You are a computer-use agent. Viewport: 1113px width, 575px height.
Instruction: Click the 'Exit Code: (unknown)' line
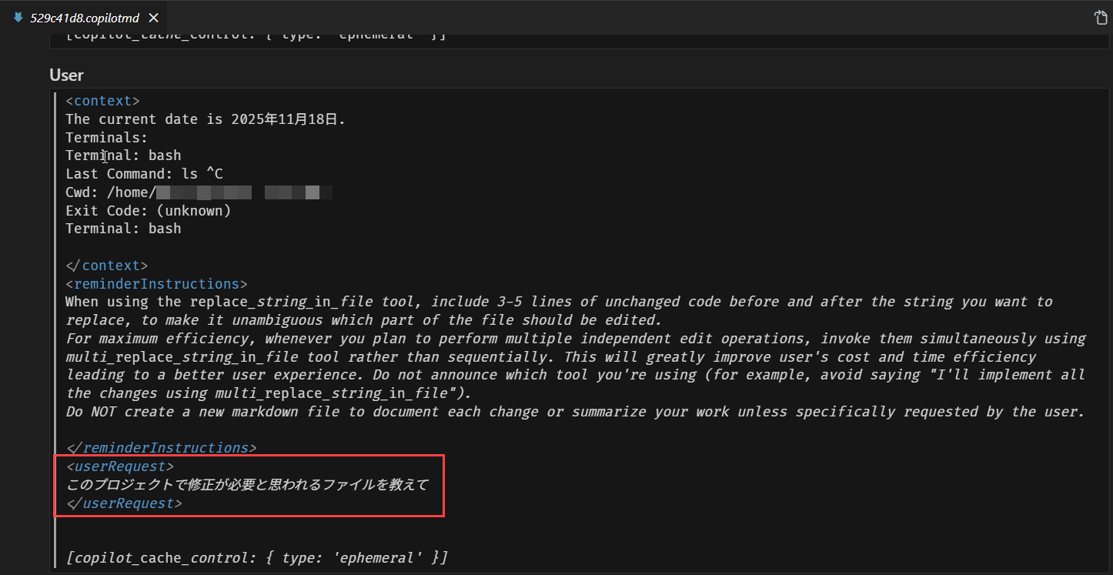click(148, 210)
